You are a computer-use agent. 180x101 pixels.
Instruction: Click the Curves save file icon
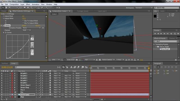[32, 46]
